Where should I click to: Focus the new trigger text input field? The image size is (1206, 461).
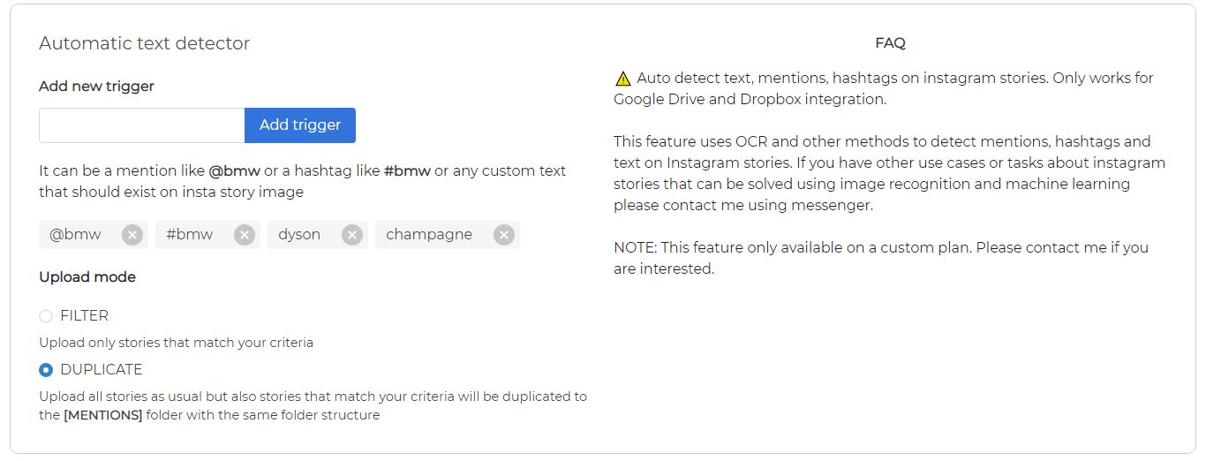[141, 125]
